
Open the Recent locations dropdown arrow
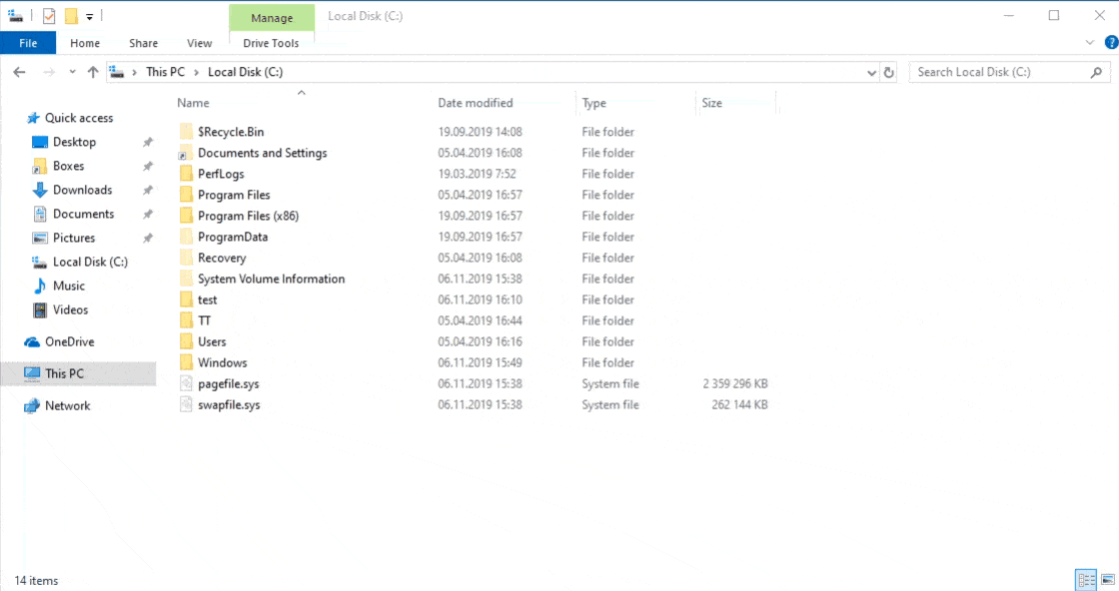tap(72, 72)
